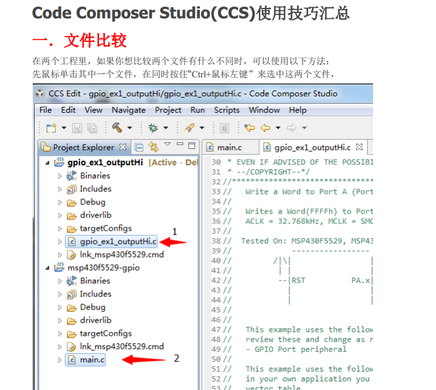
Task: Expand the gpio_ex1_outputHi.c file node
Action: tap(60, 242)
